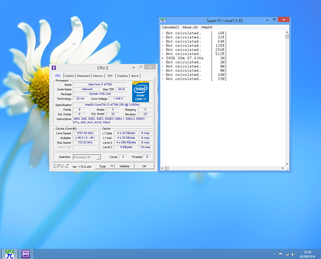Expand the Tools dropdown arrow in CPU-Z
Viewport: 321px width, 259px height.
[112, 166]
